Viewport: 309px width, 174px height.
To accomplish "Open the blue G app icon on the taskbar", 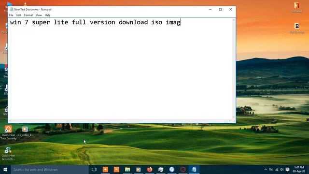I will (172, 170).
